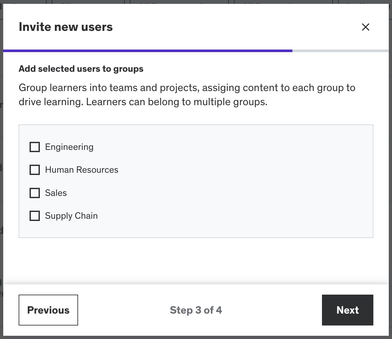Image resolution: width=392 pixels, height=339 pixels.
Task: Click the "Add selected users to groups" heading
Action: (x=81, y=69)
